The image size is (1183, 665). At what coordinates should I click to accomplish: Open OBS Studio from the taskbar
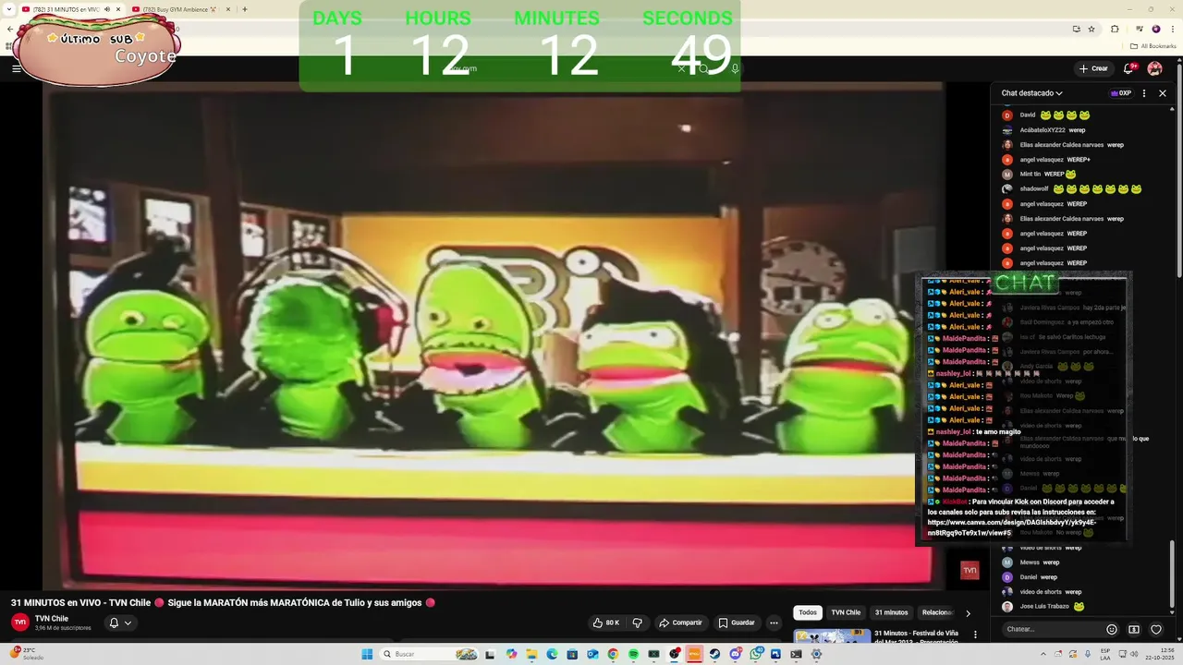[673, 654]
